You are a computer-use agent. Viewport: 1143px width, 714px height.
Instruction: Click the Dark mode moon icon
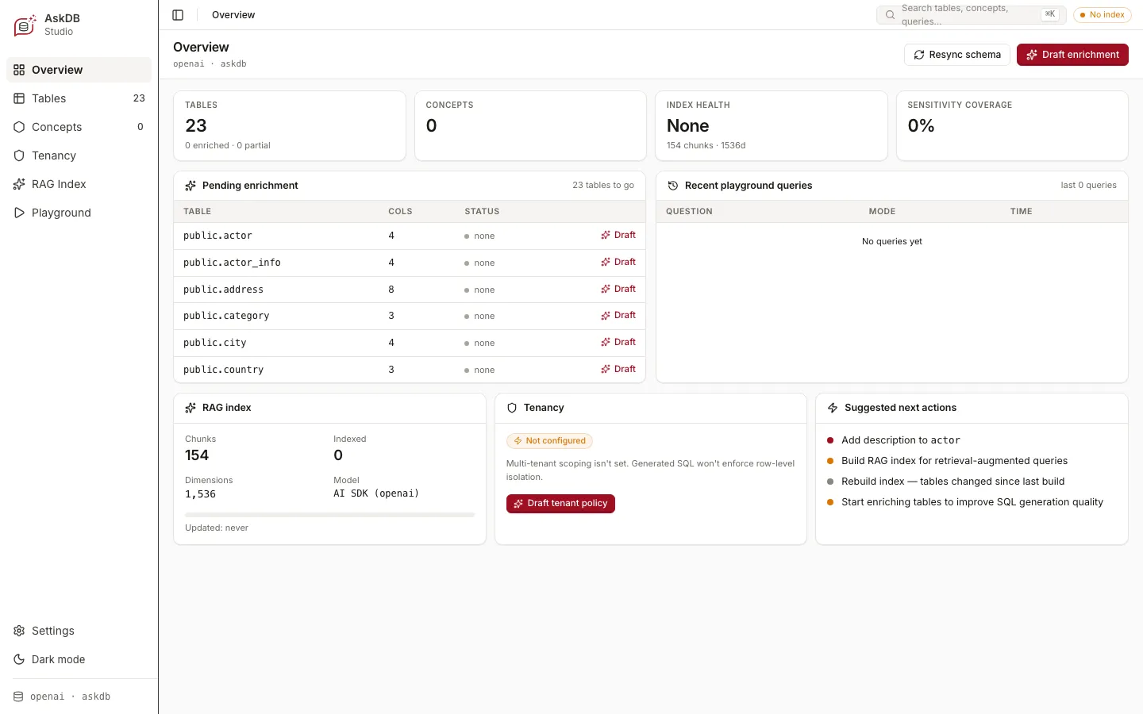pos(19,659)
